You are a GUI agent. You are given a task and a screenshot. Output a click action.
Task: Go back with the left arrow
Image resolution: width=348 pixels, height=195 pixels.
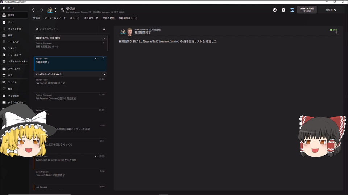pyautogui.click(x=34, y=10)
